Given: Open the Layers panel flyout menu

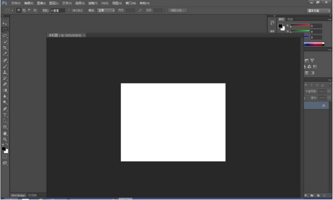Looking at the screenshot, I should tap(329, 80).
